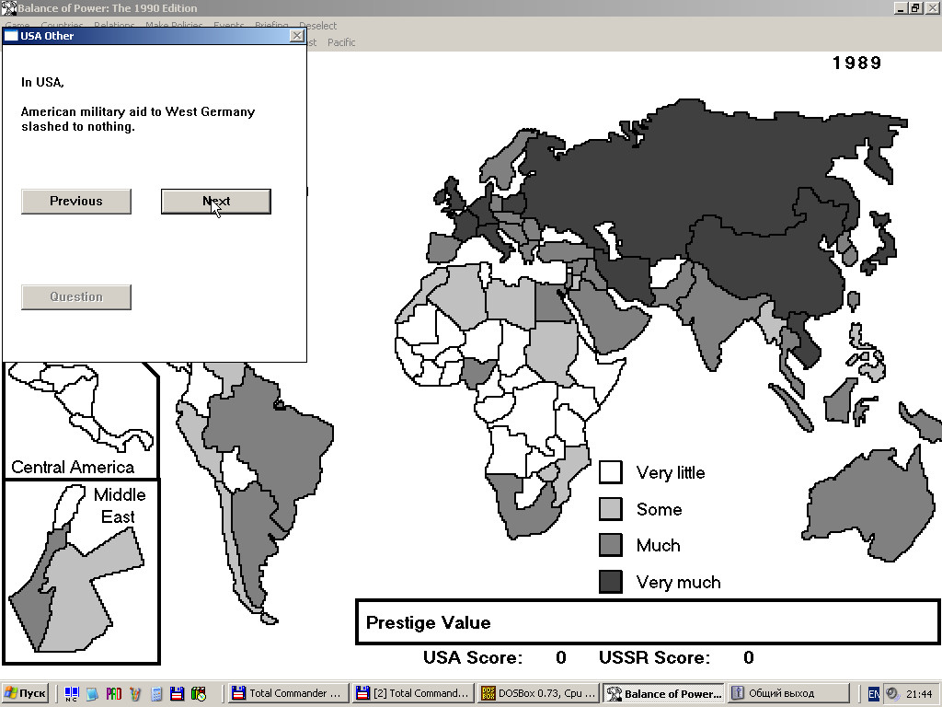
Task: Click the news text about West Germany
Action: (x=138, y=119)
